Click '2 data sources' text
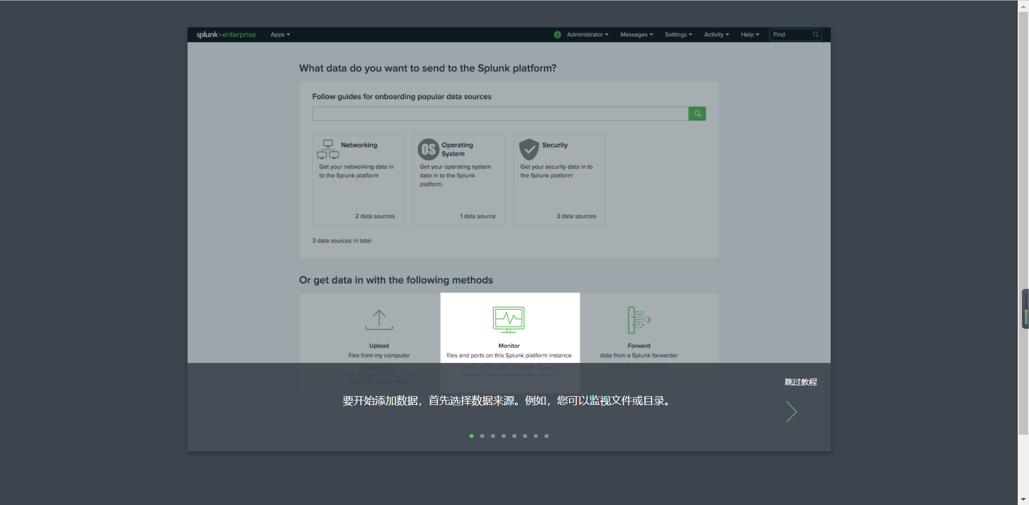 pos(375,217)
